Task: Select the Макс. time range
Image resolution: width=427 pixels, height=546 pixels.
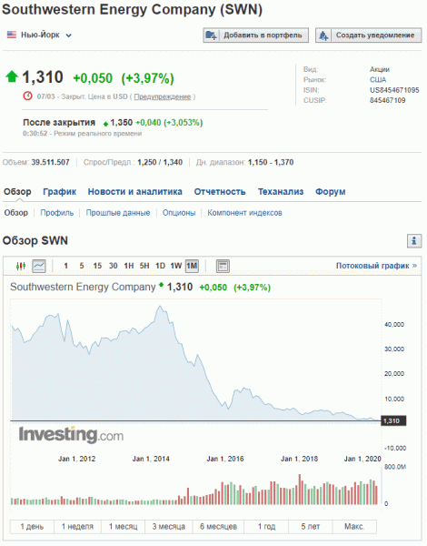Action: pyautogui.click(x=354, y=527)
